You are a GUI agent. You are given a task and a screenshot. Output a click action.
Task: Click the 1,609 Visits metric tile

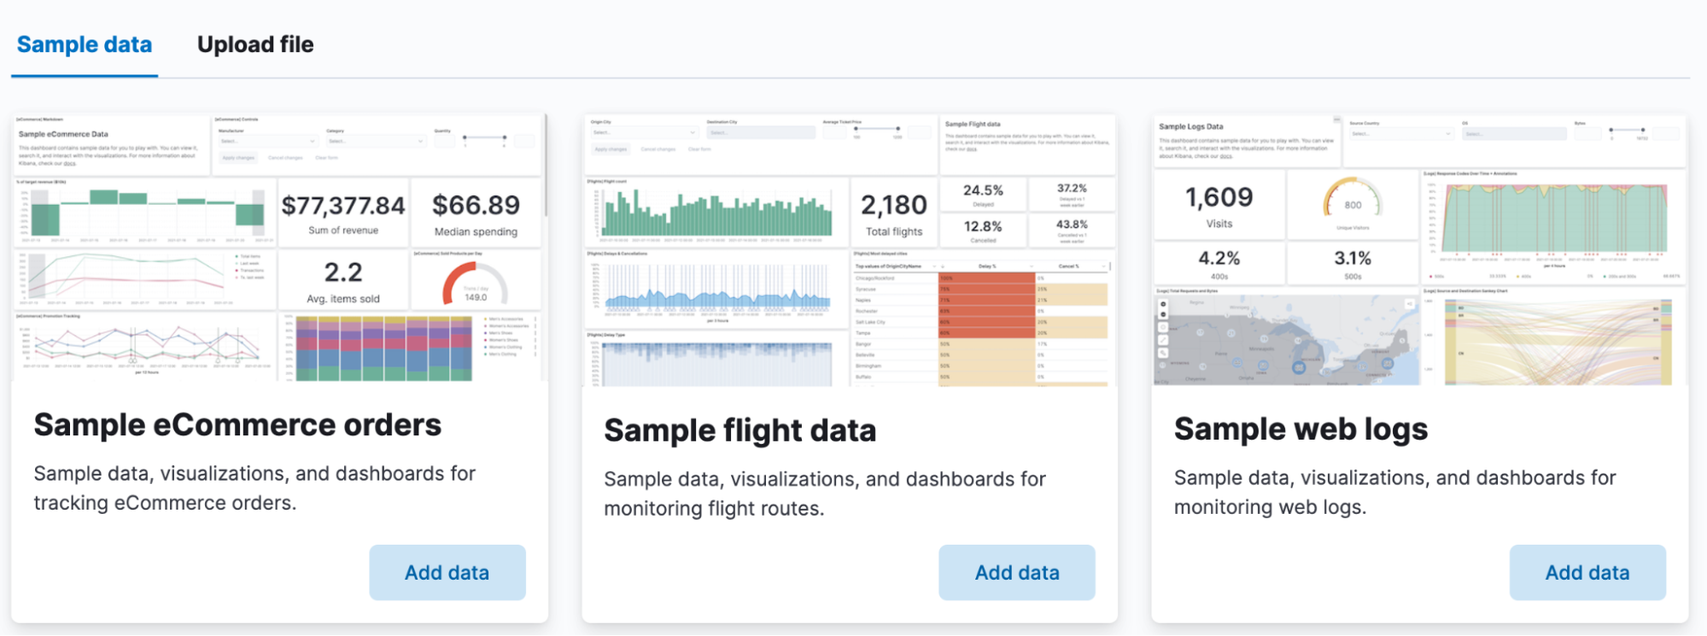click(x=1219, y=205)
